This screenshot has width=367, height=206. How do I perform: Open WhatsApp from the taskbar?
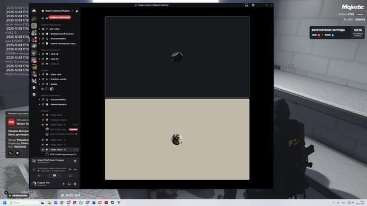pyautogui.click(x=81, y=203)
